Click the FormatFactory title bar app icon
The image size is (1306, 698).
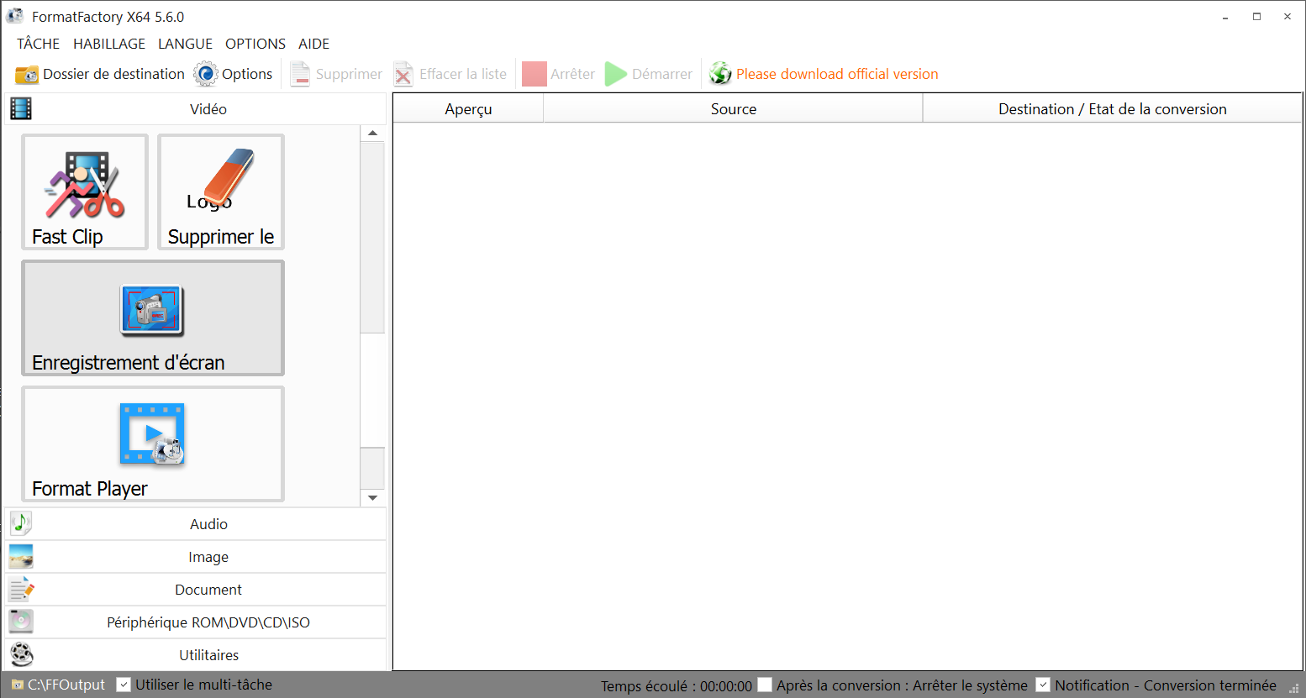14,16
